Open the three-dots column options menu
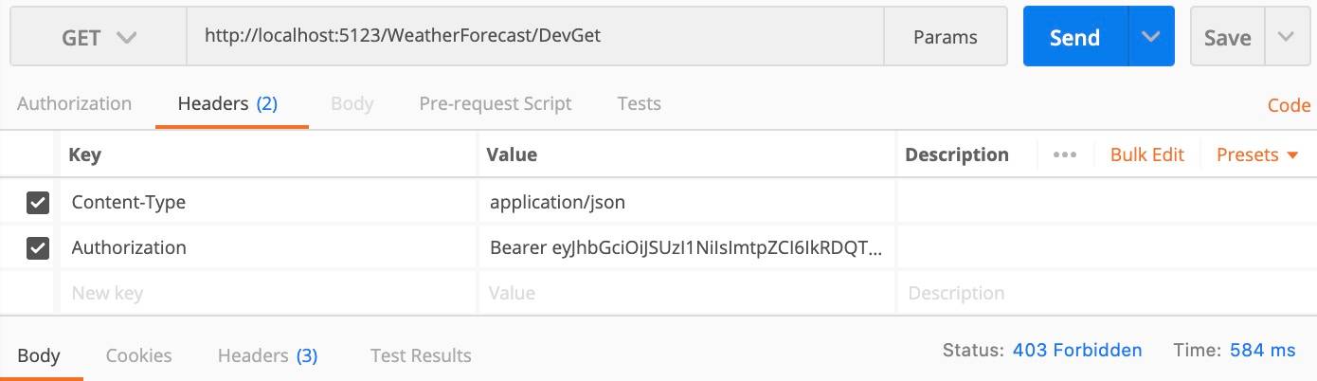Image resolution: width=1317 pixels, height=381 pixels. point(1064,154)
